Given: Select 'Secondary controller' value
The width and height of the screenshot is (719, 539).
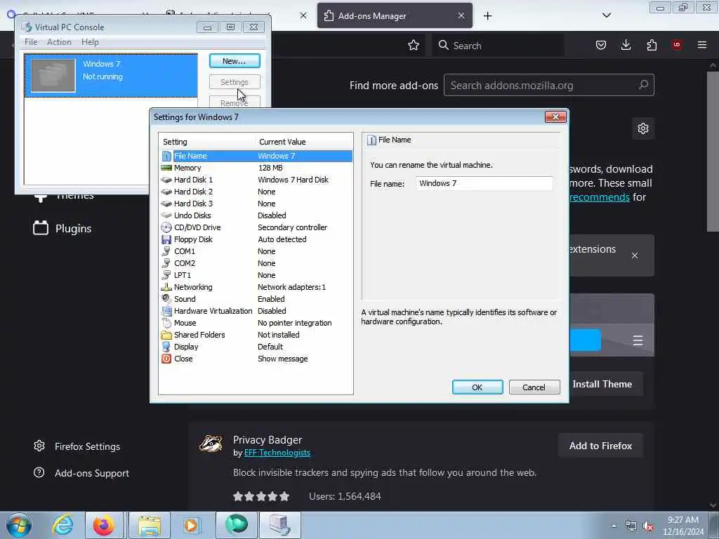Looking at the screenshot, I should coord(293,227).
